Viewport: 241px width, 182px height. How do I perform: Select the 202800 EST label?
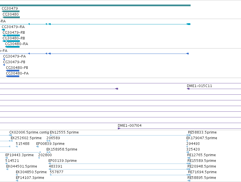click(x=45, y=155)
